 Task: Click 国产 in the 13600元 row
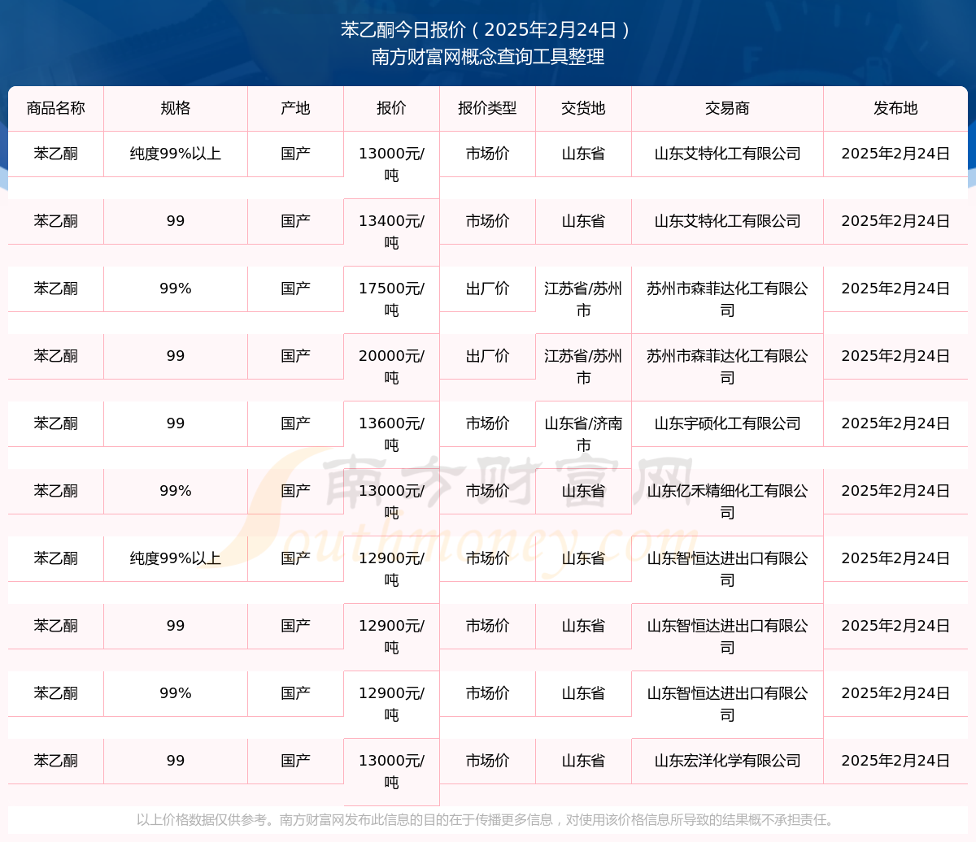tap(295, 423)
